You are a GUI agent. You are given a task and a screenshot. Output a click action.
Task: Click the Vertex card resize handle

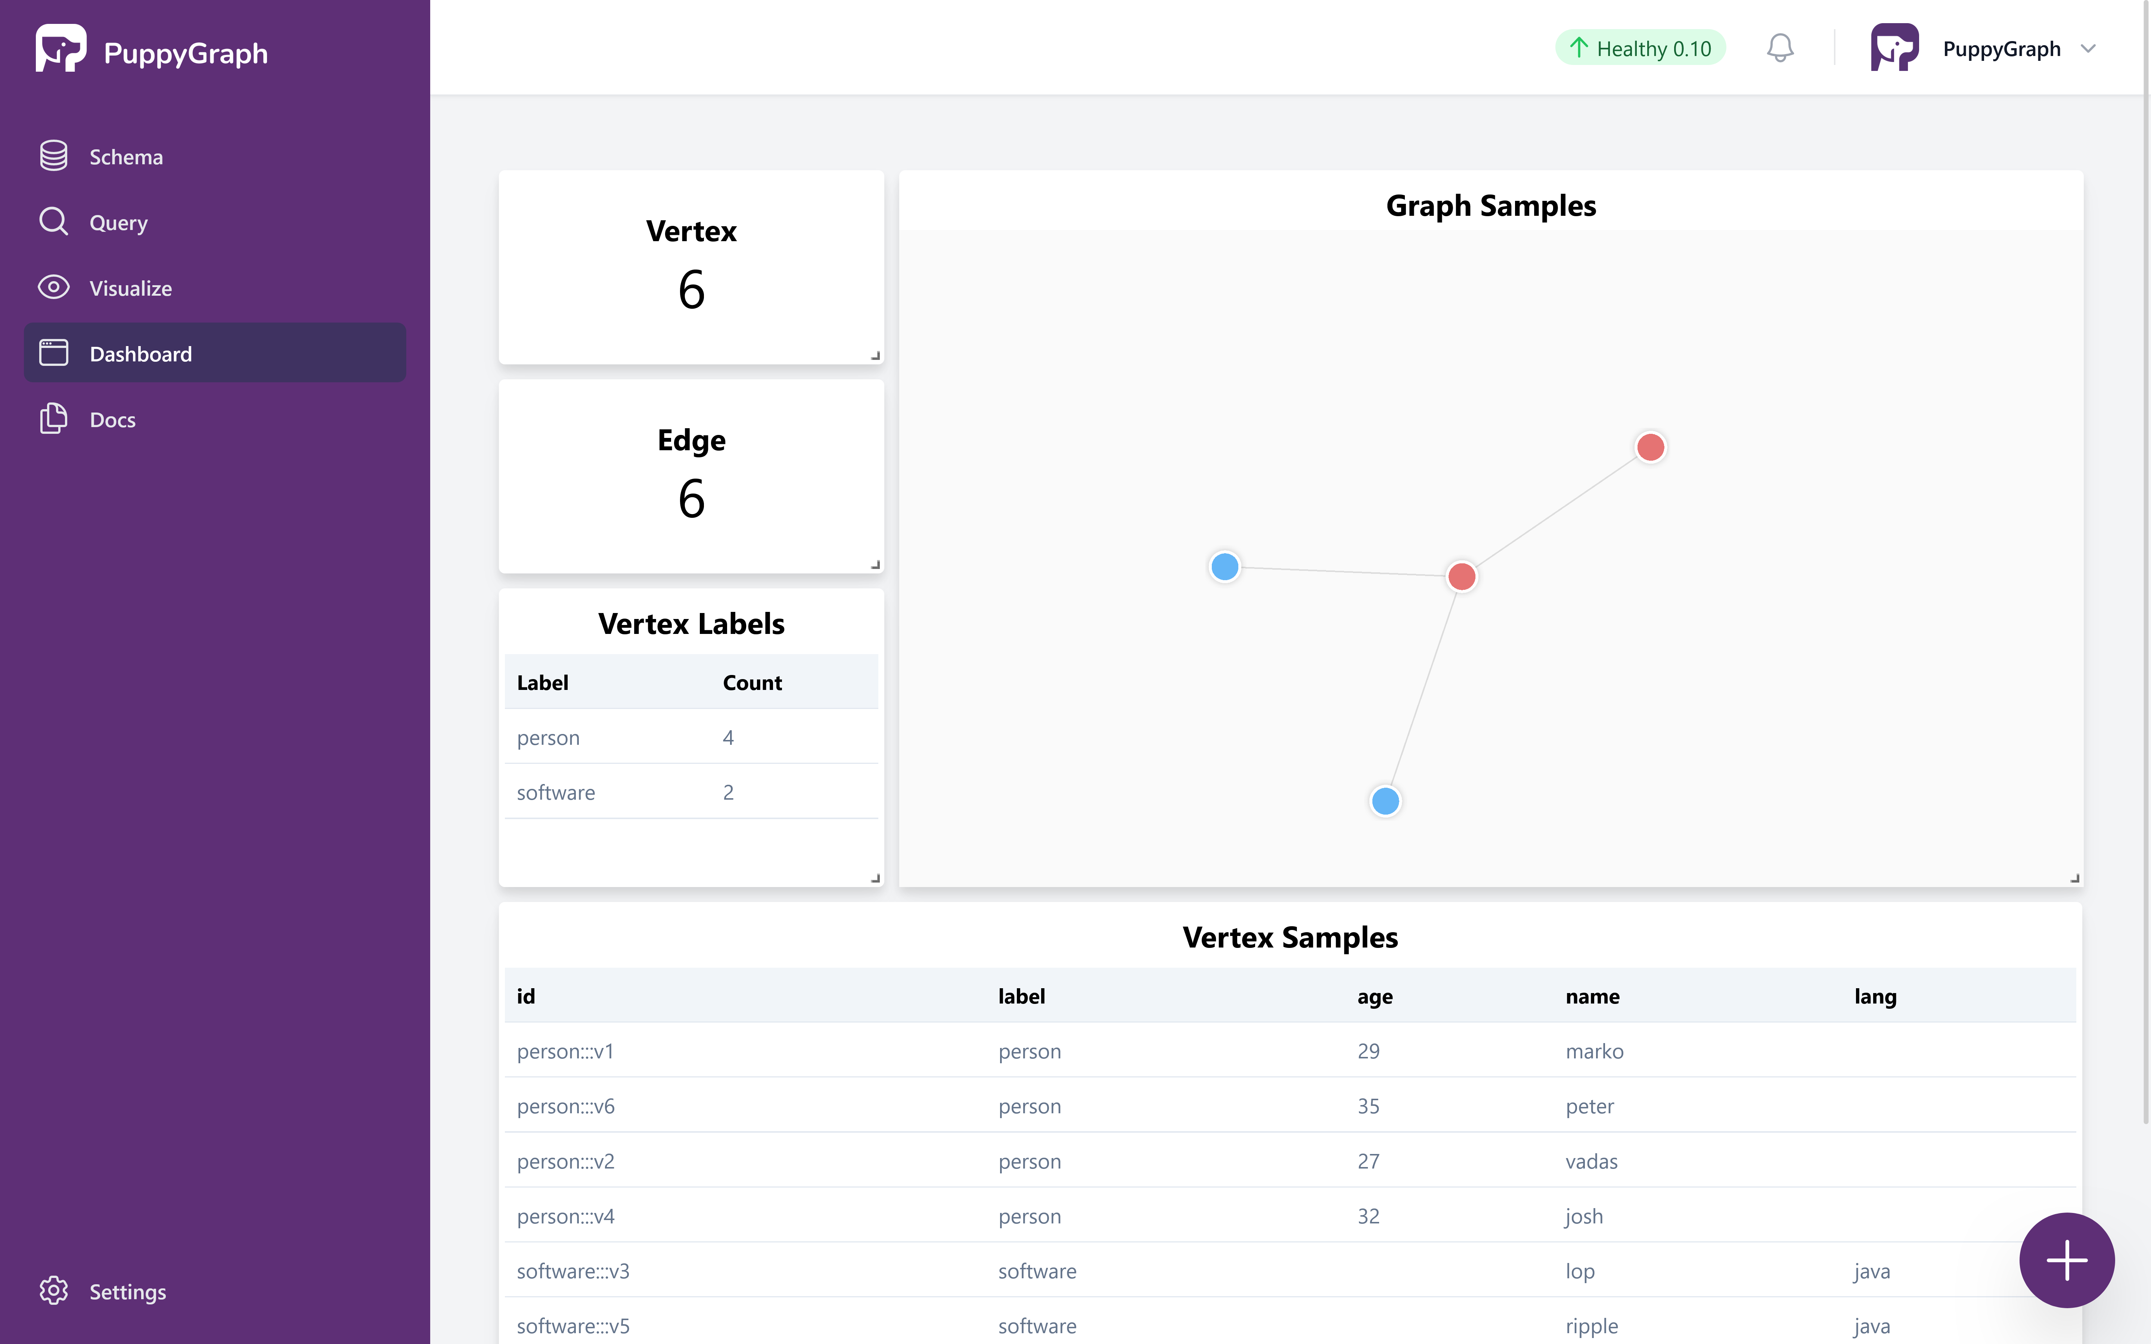click(x=875, y=355)
